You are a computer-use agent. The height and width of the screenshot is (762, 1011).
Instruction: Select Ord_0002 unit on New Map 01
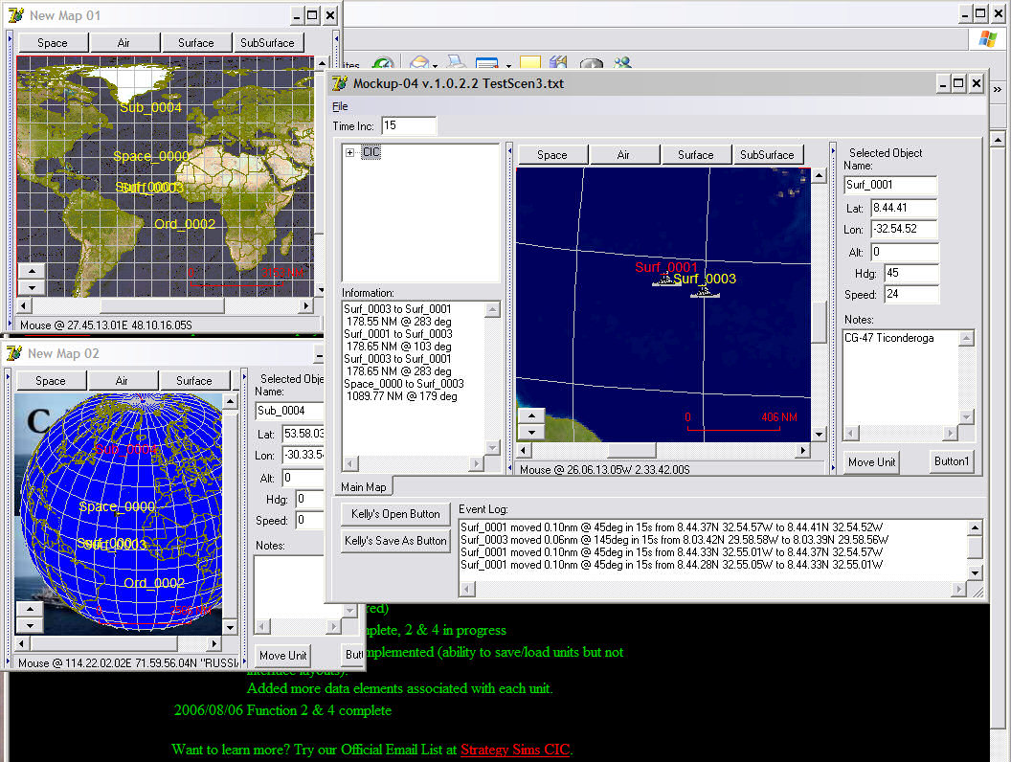184,224
